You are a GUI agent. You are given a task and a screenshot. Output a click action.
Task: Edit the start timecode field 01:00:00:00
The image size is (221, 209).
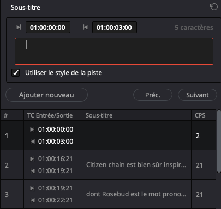point(48,27)
